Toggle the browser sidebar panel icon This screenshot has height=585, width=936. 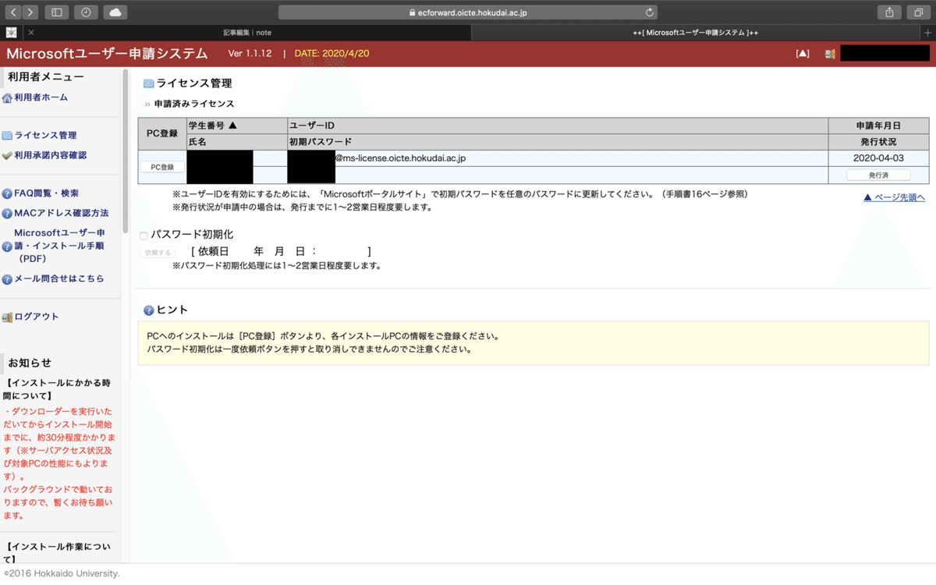tap(56, 12)
